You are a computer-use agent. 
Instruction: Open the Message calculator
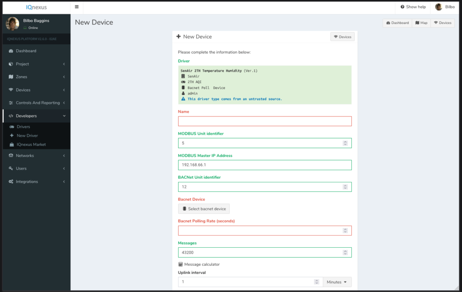point(199,264)
